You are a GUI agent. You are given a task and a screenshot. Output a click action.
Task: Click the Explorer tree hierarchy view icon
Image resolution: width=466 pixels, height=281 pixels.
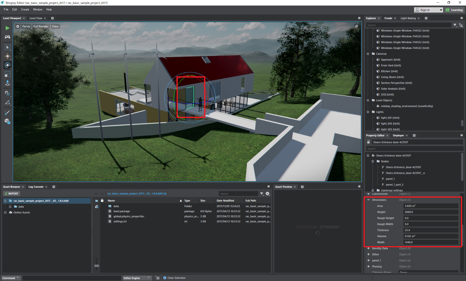pyautogui.click(x=461, y=25)
